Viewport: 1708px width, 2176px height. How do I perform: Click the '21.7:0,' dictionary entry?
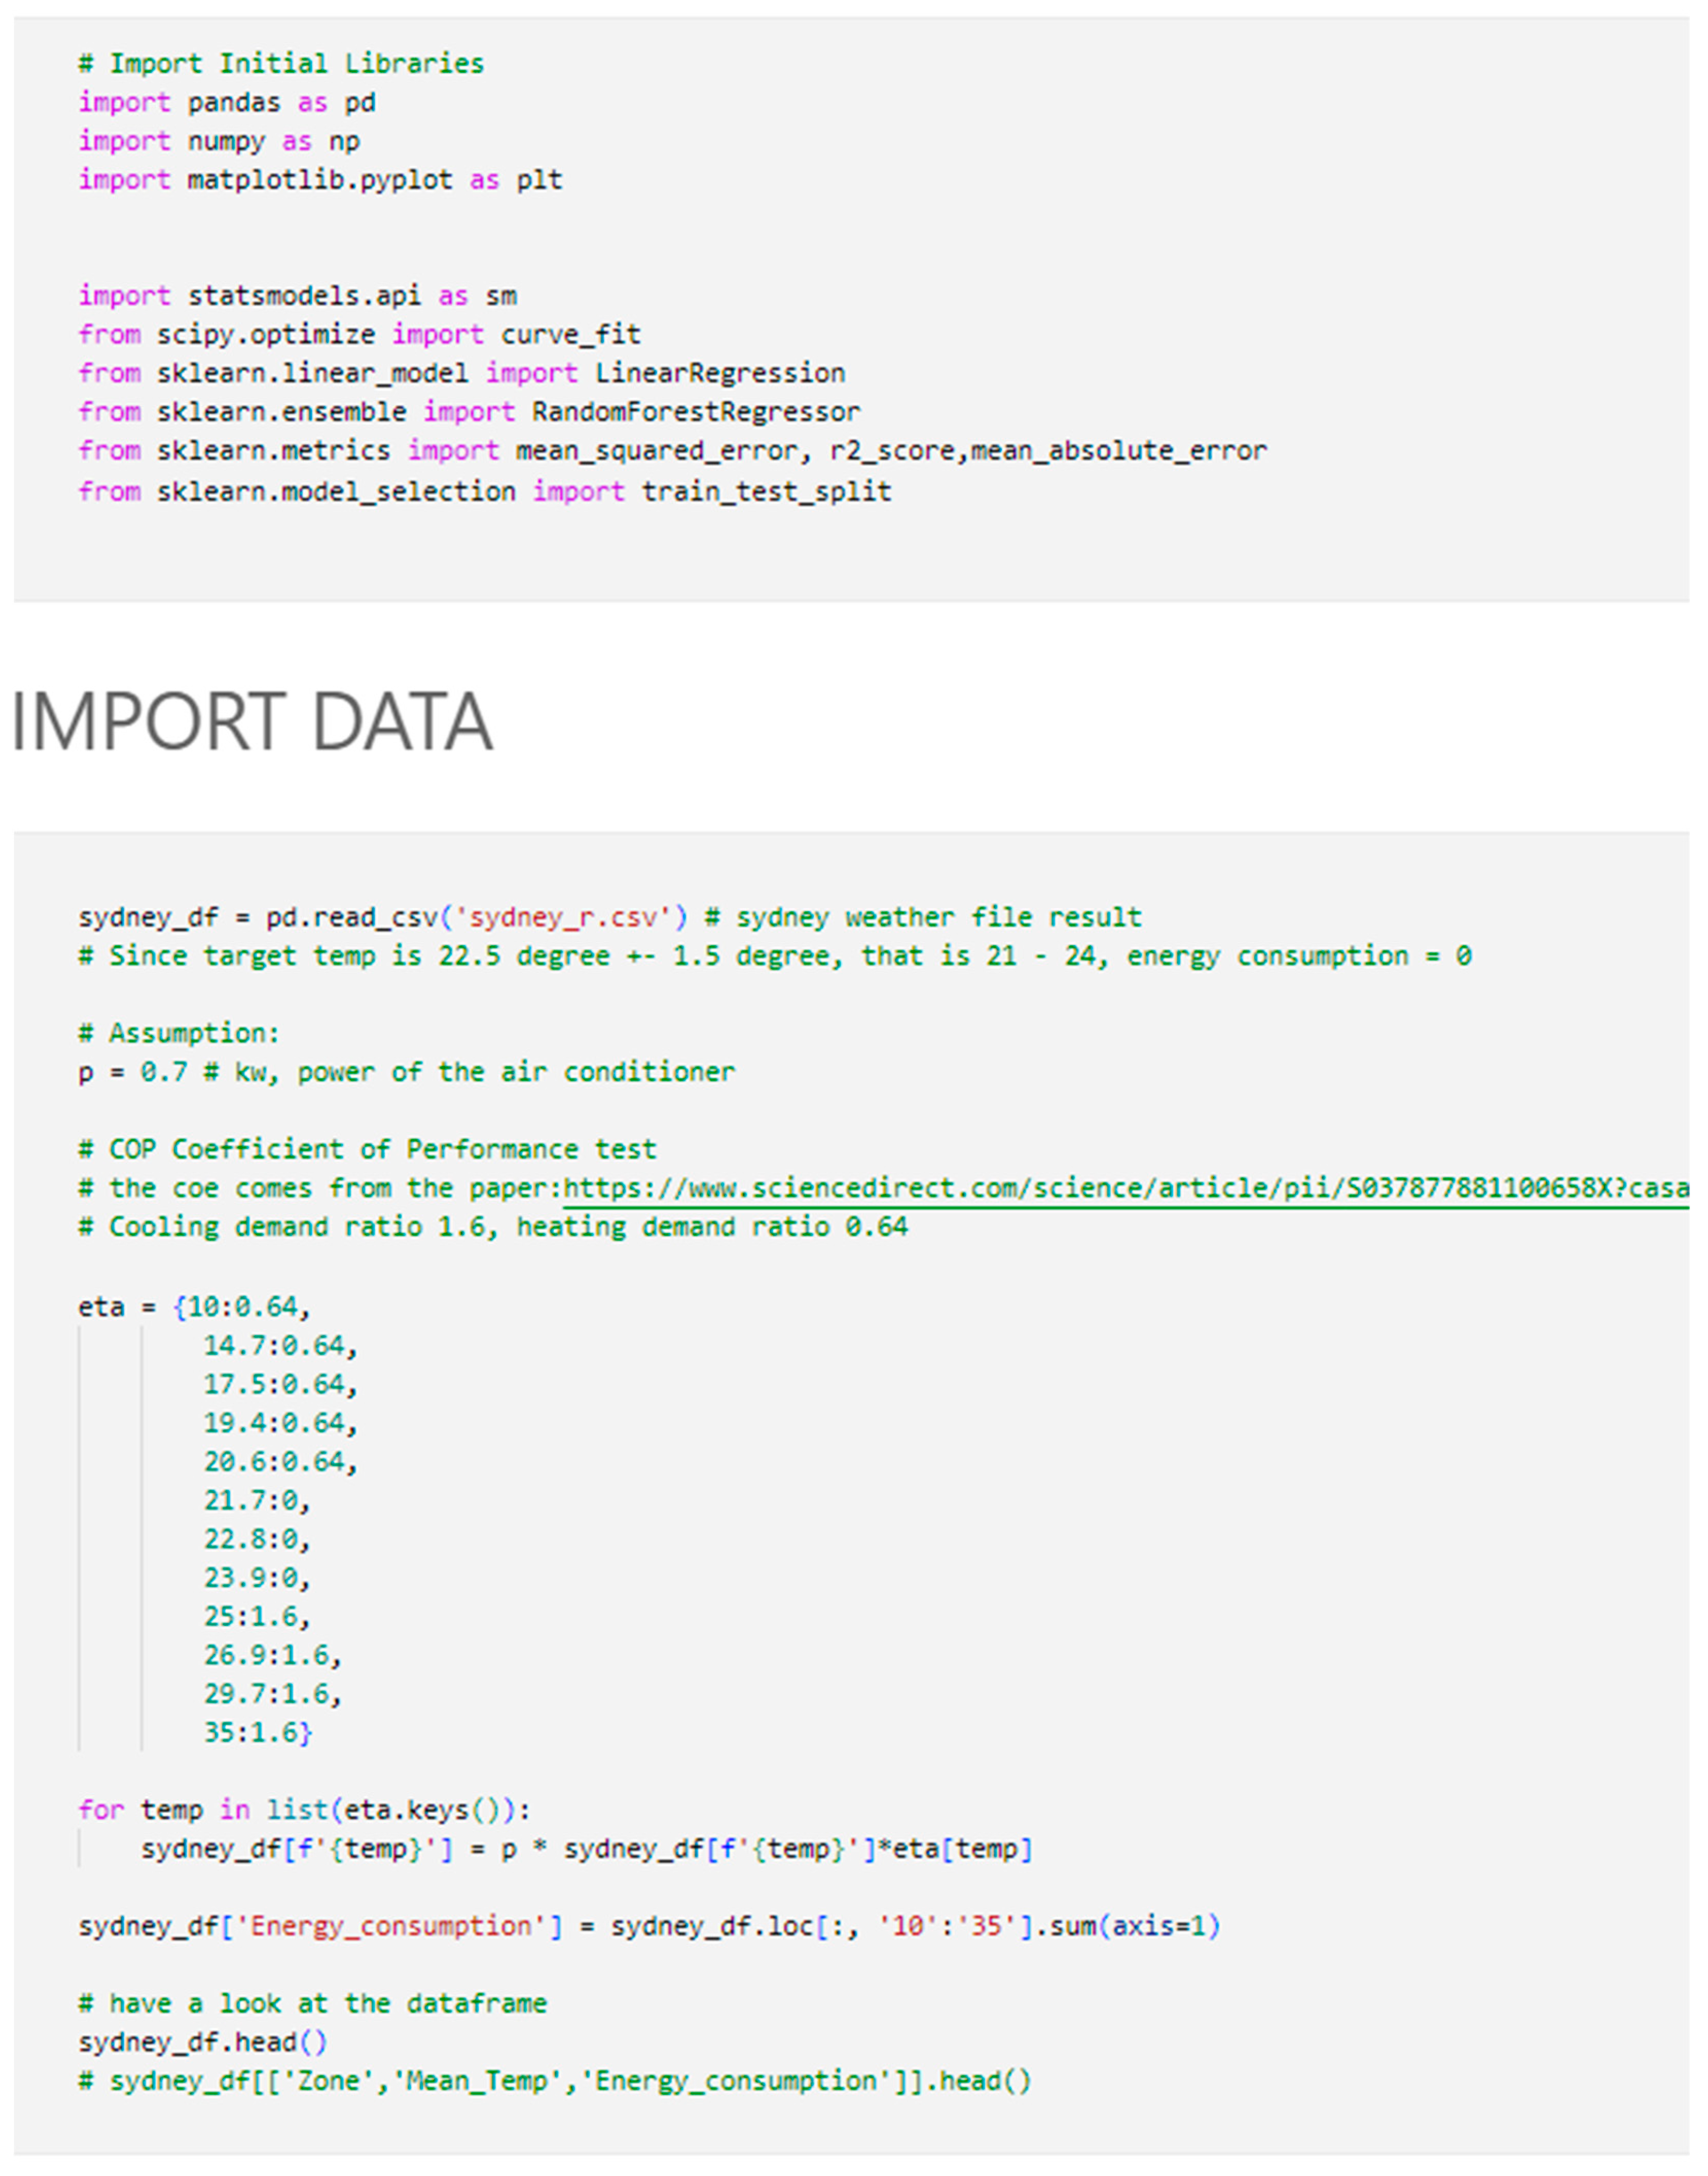257,1500
